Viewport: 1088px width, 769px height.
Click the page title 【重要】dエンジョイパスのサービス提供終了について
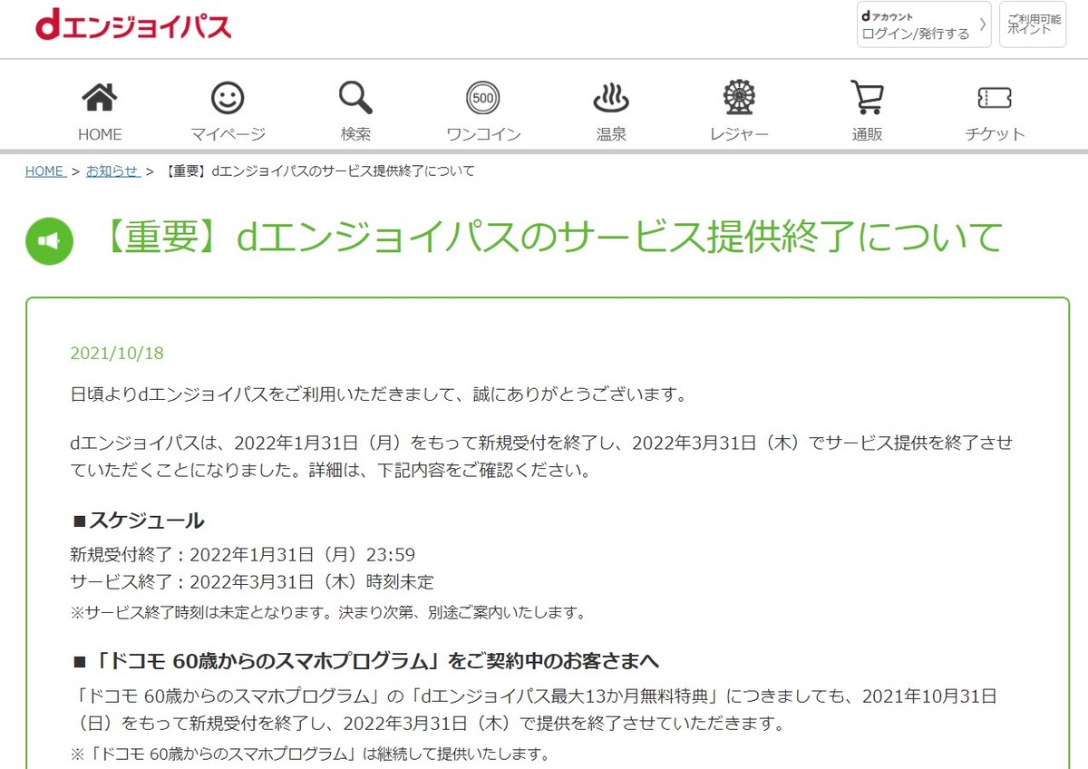pyautogui.click(x=550, y=238)
